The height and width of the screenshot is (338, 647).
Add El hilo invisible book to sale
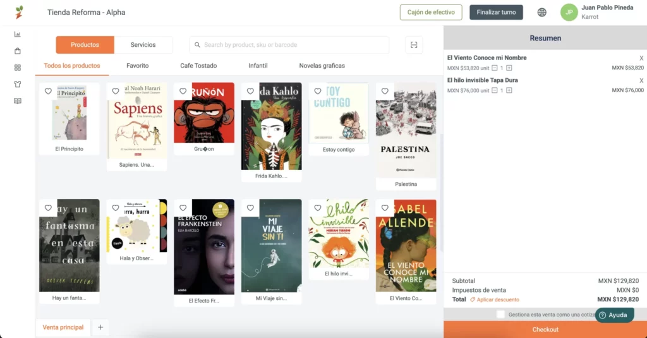click(339, 239)
